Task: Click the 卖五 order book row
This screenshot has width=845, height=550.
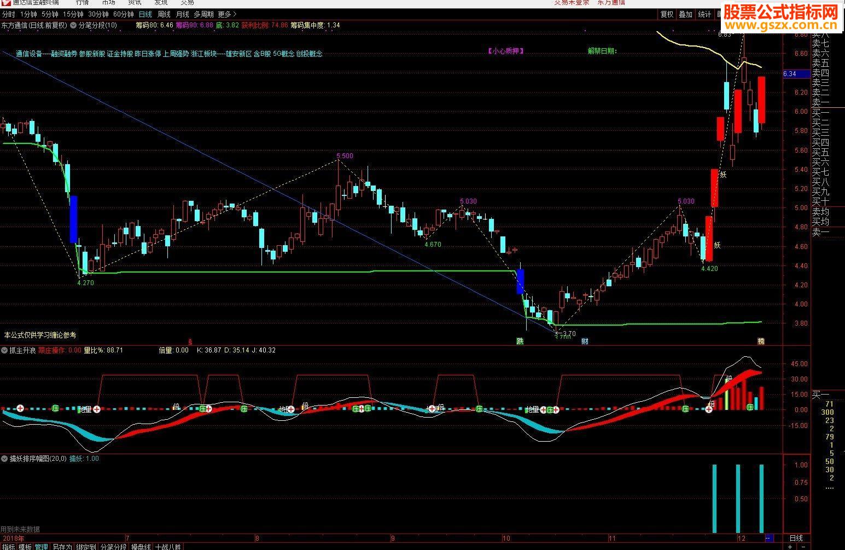Action: tap(820, 63)
